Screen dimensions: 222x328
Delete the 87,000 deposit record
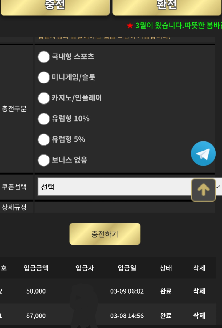click(x=199, y=316)
